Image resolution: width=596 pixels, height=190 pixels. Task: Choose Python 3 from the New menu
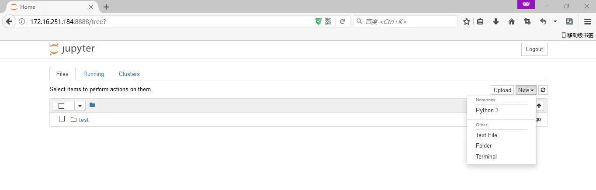pos(487,111)
